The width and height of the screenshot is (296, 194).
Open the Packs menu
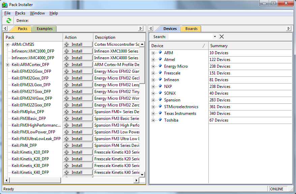pos(20,13)
